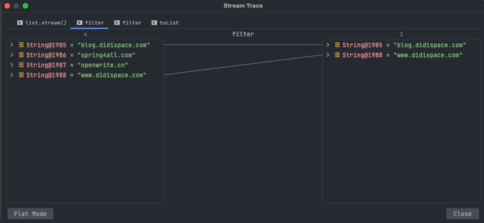Image resolution: width=484 pixels, height=223 pixels.
Task: Open the second filter tab
Action: 128,23
